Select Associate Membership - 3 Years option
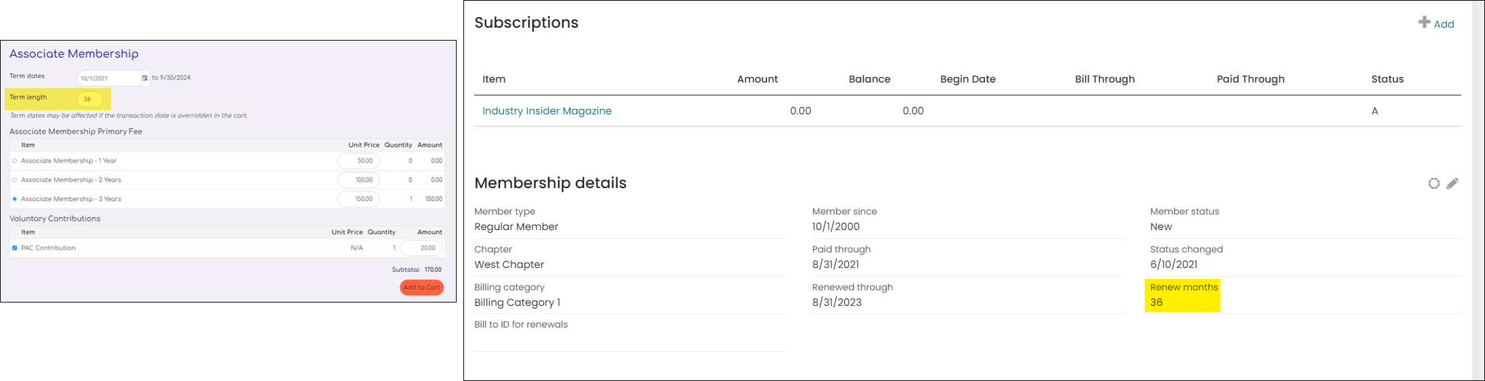1485x381 pixels. click(15, 199)
